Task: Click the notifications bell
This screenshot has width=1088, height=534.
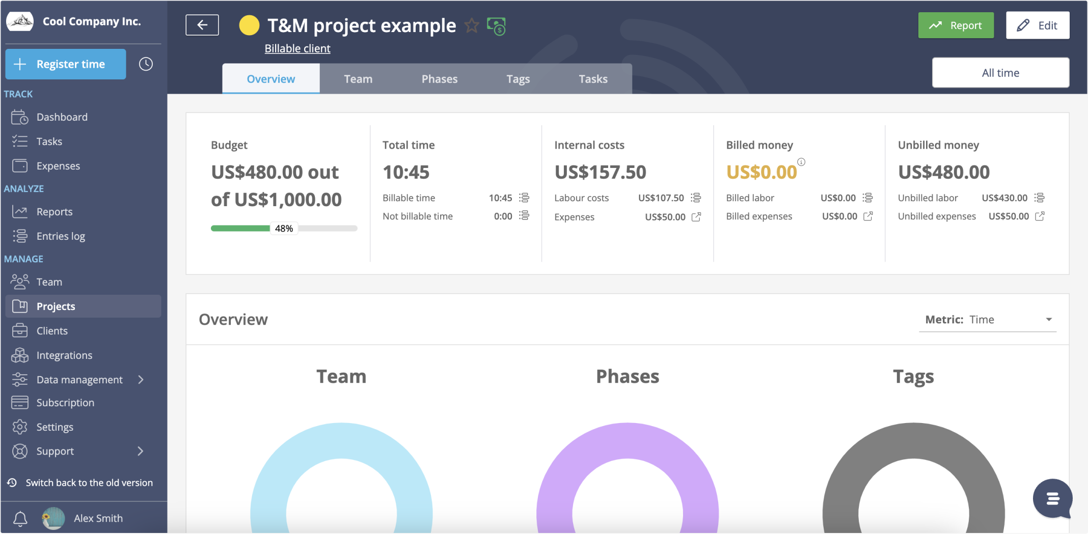Action: click(x=19, y=518)
